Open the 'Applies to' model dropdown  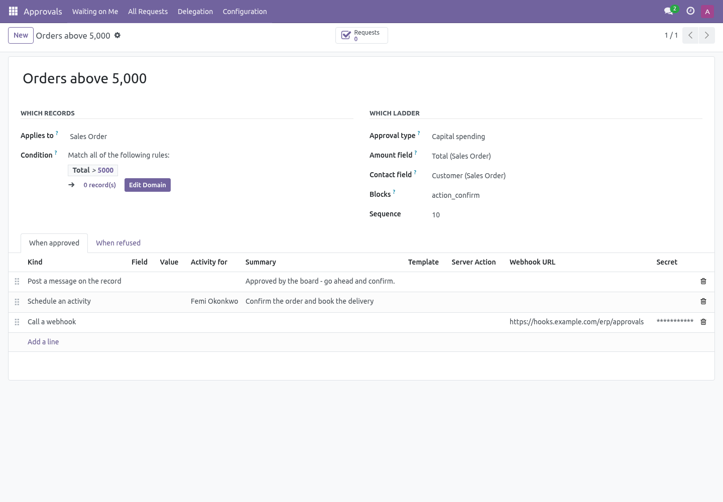click(210, 137)
